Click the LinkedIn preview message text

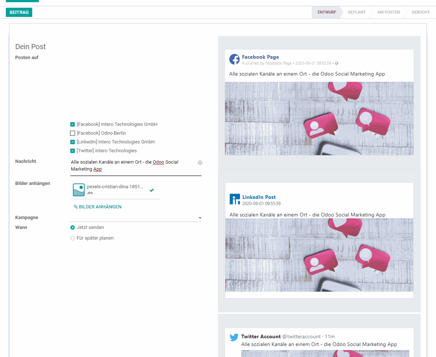307,215
